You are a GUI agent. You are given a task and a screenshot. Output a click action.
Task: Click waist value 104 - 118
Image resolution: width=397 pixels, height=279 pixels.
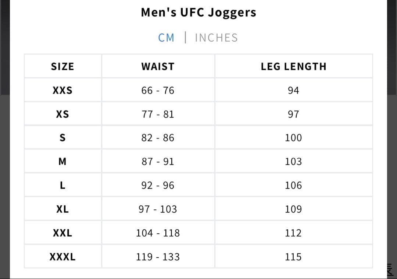pyautogui.click(x=158, y=233)
